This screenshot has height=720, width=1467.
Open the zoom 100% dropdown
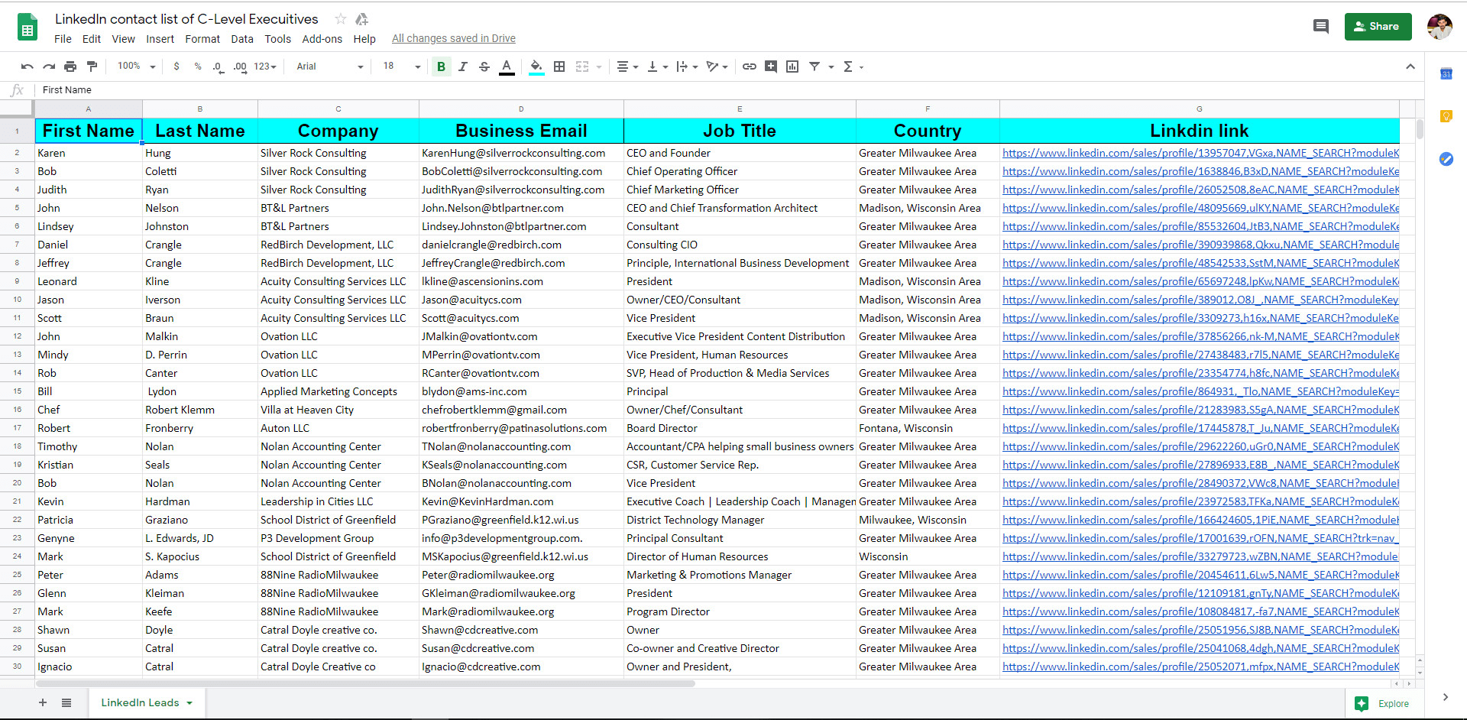137,67
